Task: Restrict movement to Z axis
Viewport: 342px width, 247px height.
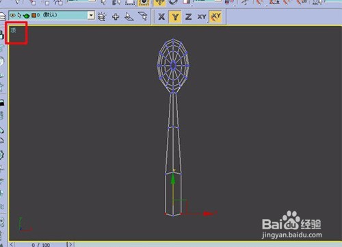Action: point(188,16)
